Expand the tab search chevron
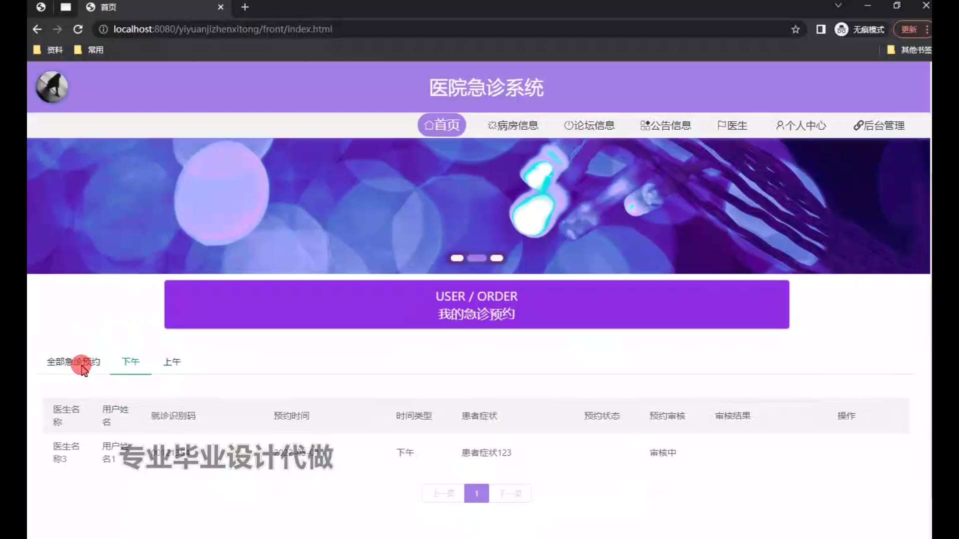The width and height of the screenshot is (959, 539). pyautogui.click(x=838, y=5)
